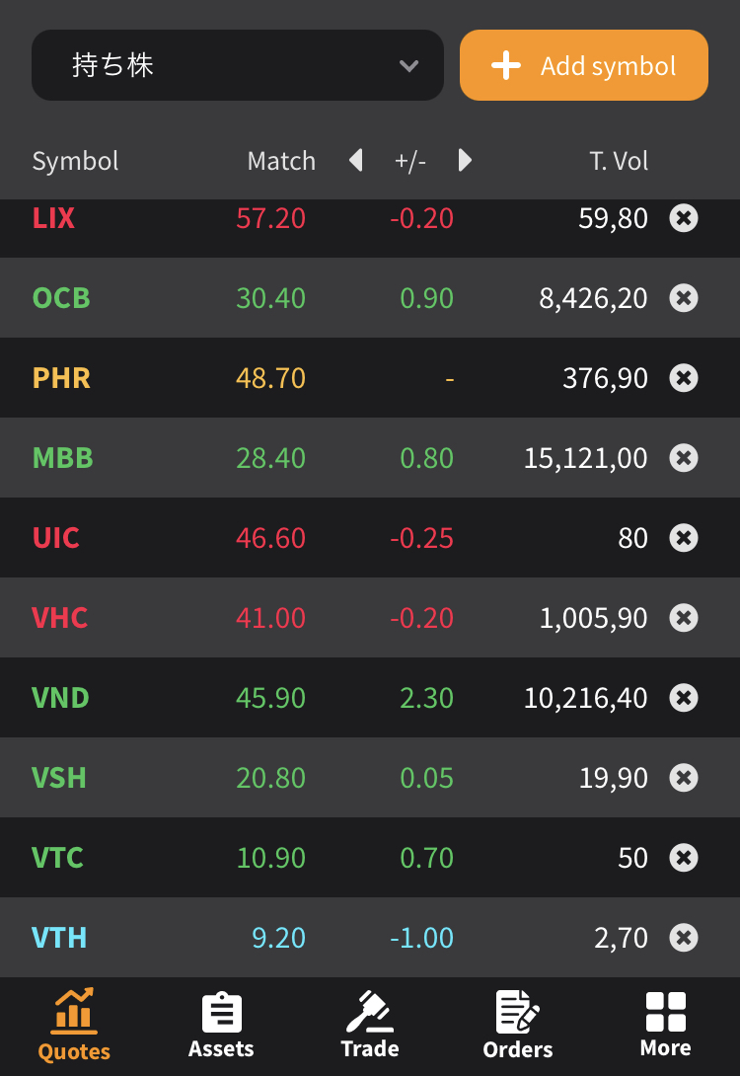Select the Match column header

[281, 161]
